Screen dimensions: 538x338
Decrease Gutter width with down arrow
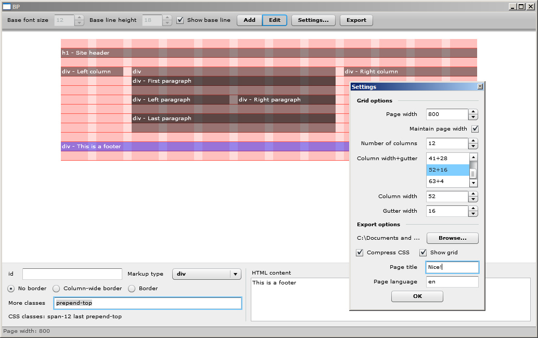pyautogui.click(x=473, y=214)
